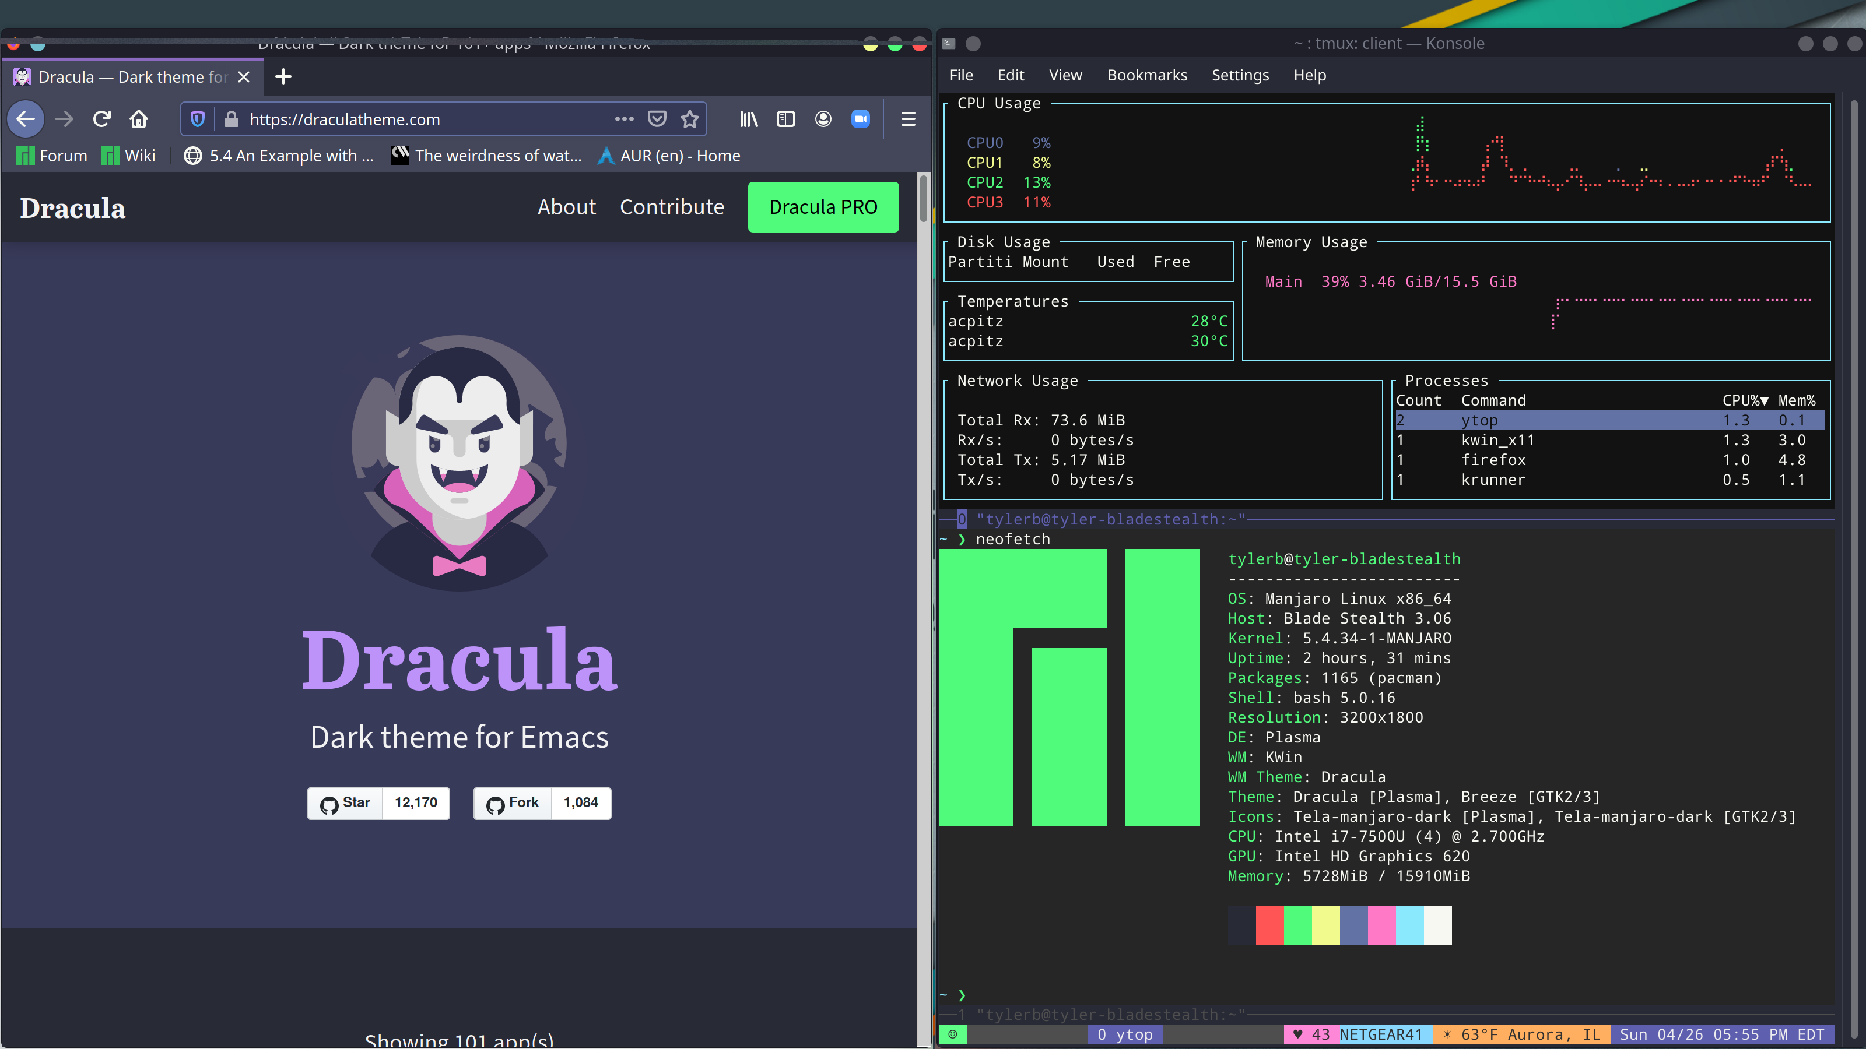Save page to Pocket
This screenshot has width=1866, height=1049.
click(657, 119)
